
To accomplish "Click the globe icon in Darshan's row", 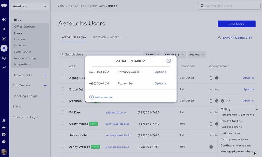I will (x=217, y=101).
